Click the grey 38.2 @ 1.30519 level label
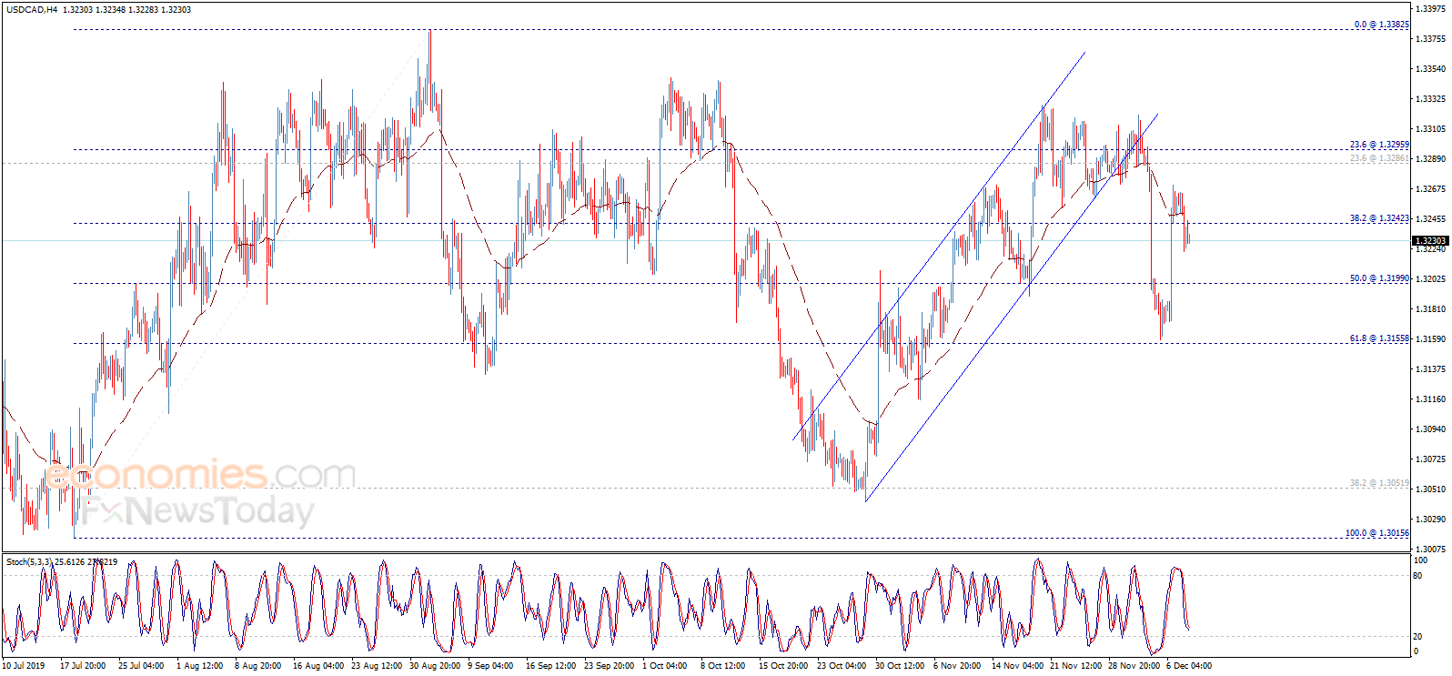 pyautogui.click(x=1379, y=483)
